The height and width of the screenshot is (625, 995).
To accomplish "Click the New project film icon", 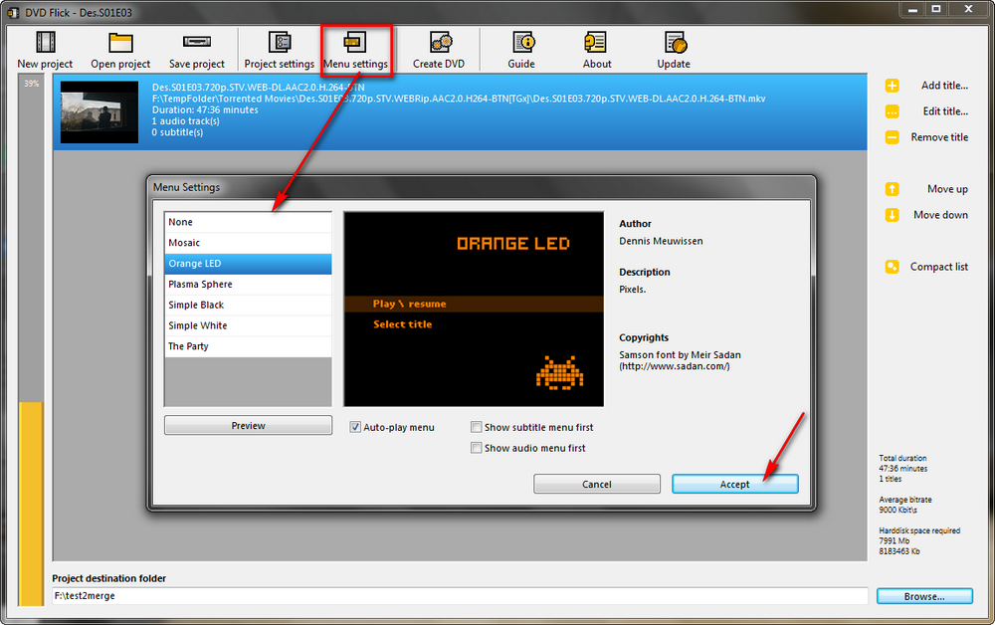I will pyautogui.click(x=45, y=43).
